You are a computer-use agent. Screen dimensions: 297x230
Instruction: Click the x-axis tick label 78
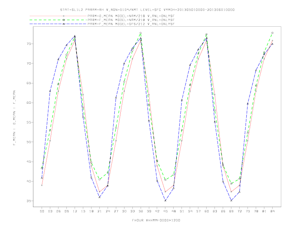pyautogui.click(x=256, y=211)
